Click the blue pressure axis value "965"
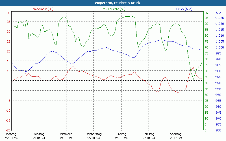The width and height of the screenshot is (226, 141). click(x=218, y=89)
